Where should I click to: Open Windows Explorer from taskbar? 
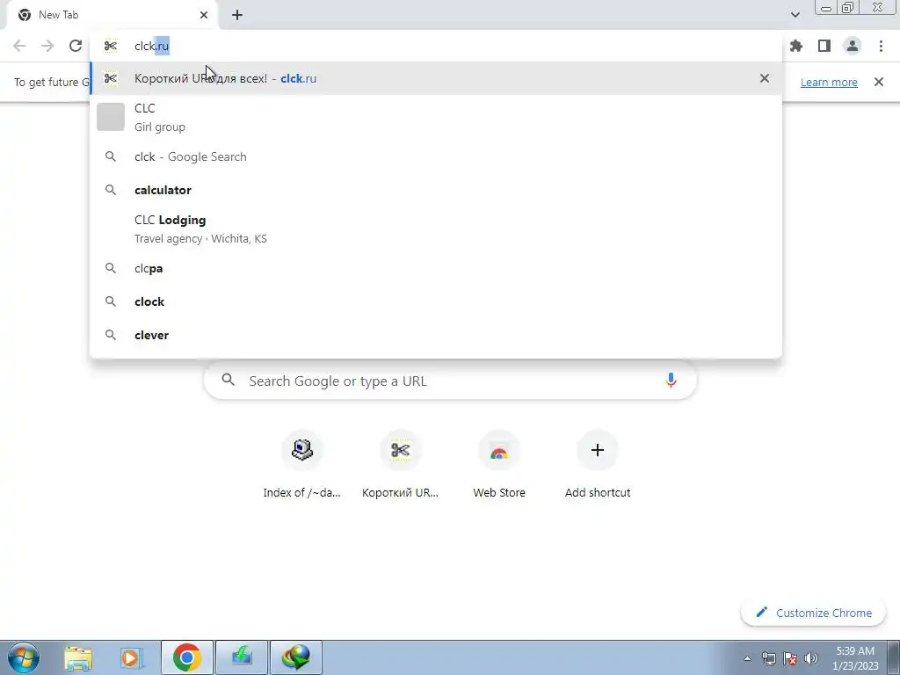point(78,657)
